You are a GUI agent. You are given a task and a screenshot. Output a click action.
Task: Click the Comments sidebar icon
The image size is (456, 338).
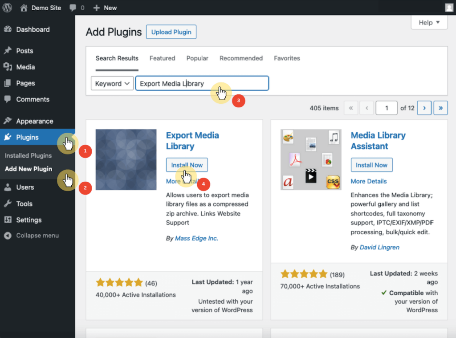click(x=8, y=99)
